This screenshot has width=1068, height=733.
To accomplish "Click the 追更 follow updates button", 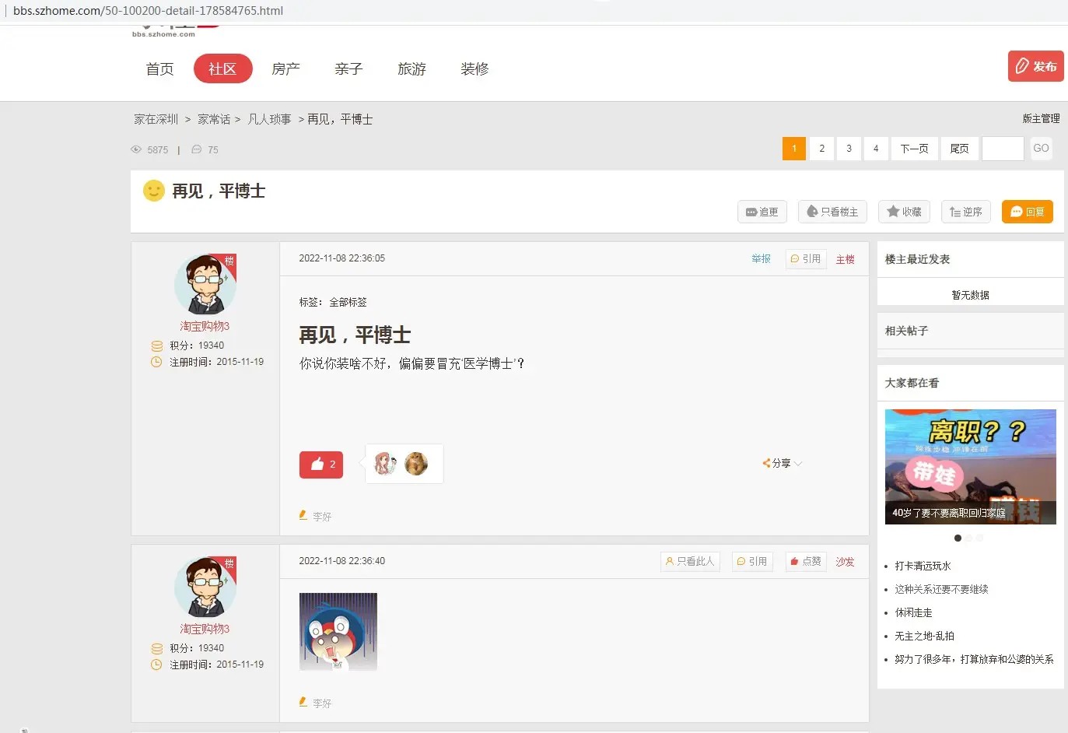I will [762, 212].
